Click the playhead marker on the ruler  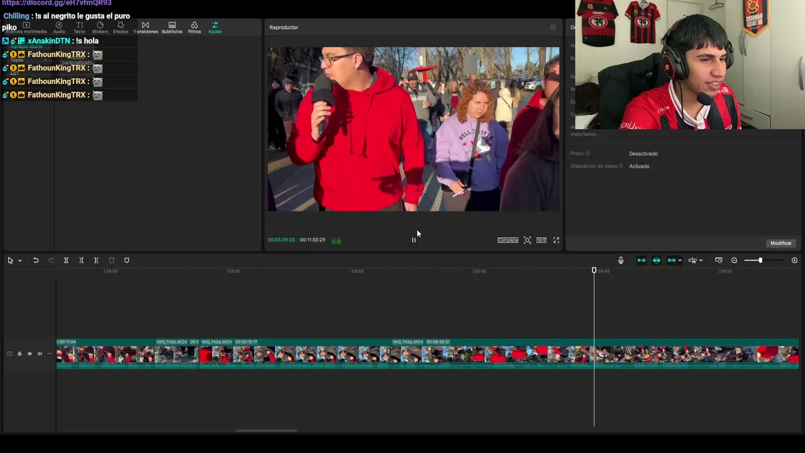pyautogui.click(x=594, y=271)
